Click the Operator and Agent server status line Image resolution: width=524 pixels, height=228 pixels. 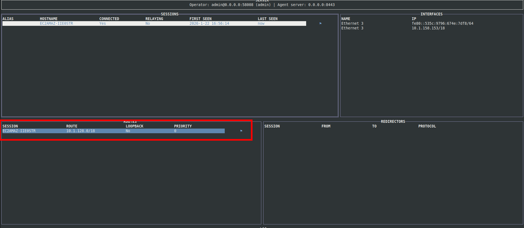[x=262, y=5]
